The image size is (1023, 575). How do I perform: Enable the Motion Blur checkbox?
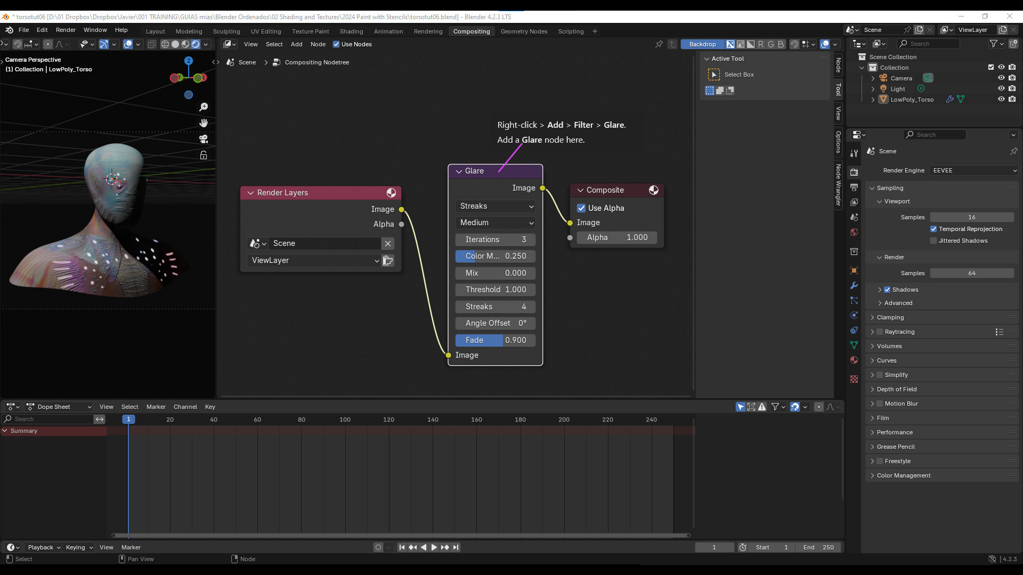click(x=880, y=404)
